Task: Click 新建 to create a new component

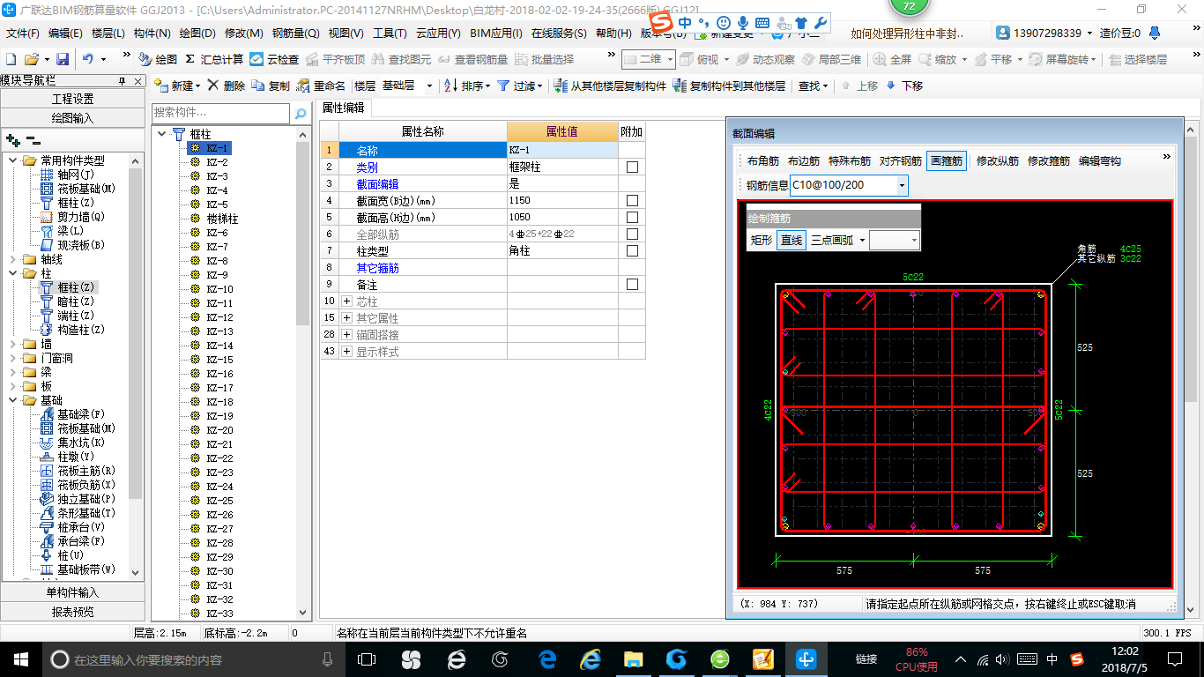Action: pos(177,86)
